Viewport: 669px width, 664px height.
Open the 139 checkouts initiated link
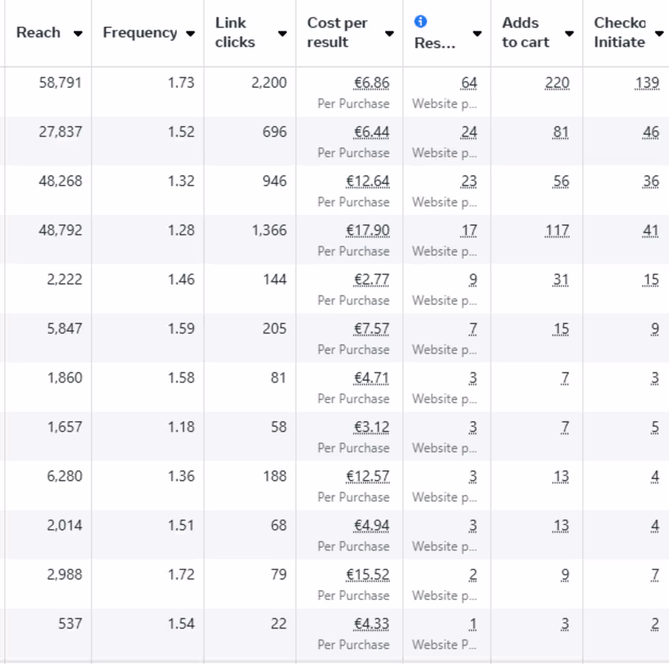click(x=646, y=82)
